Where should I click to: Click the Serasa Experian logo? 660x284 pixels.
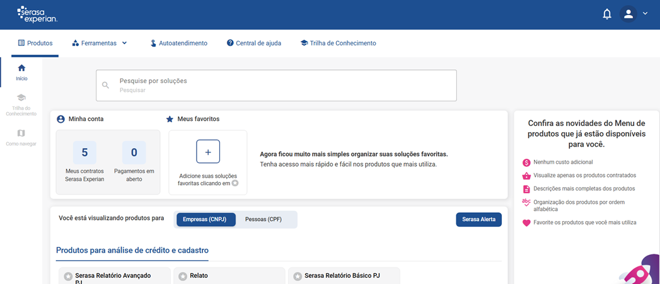coord(37,14)
